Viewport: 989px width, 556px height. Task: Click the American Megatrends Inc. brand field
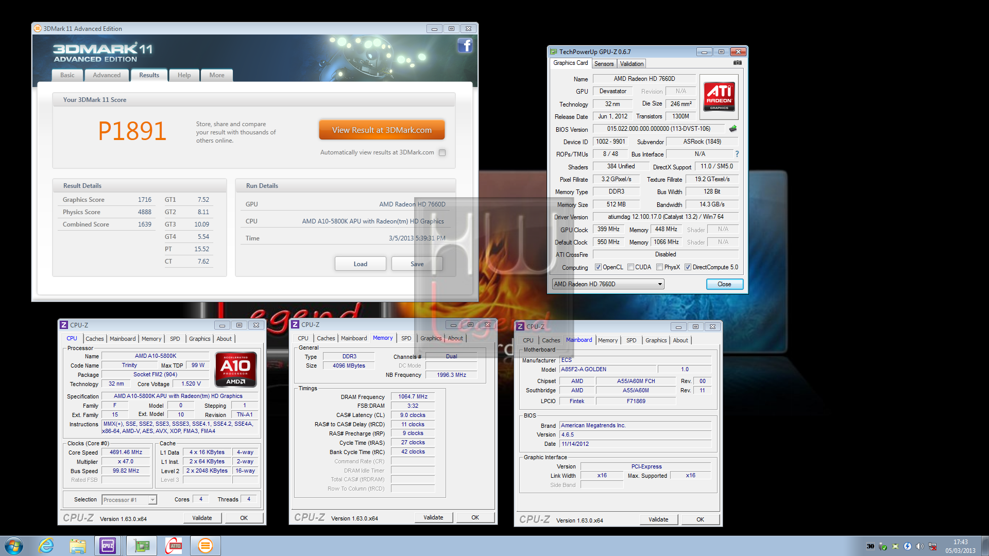635,425
